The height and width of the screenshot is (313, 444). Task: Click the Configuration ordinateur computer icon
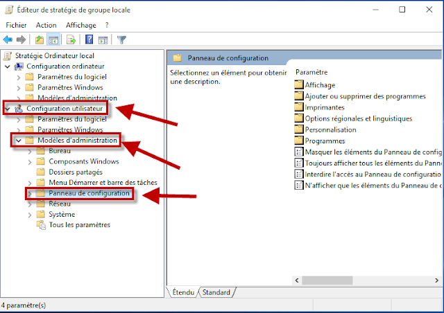pyautogui.click(x=19, y=66)
